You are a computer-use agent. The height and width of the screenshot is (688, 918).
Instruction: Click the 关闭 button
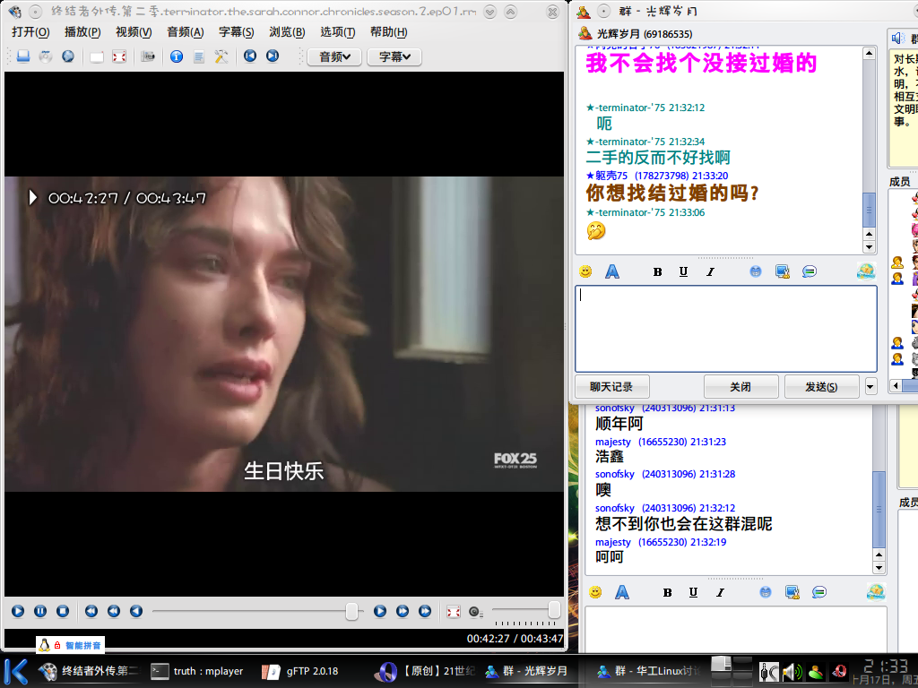[740, 387]
